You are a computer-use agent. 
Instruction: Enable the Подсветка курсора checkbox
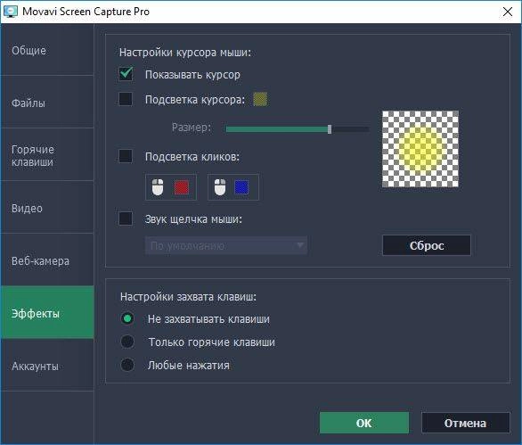126,99
